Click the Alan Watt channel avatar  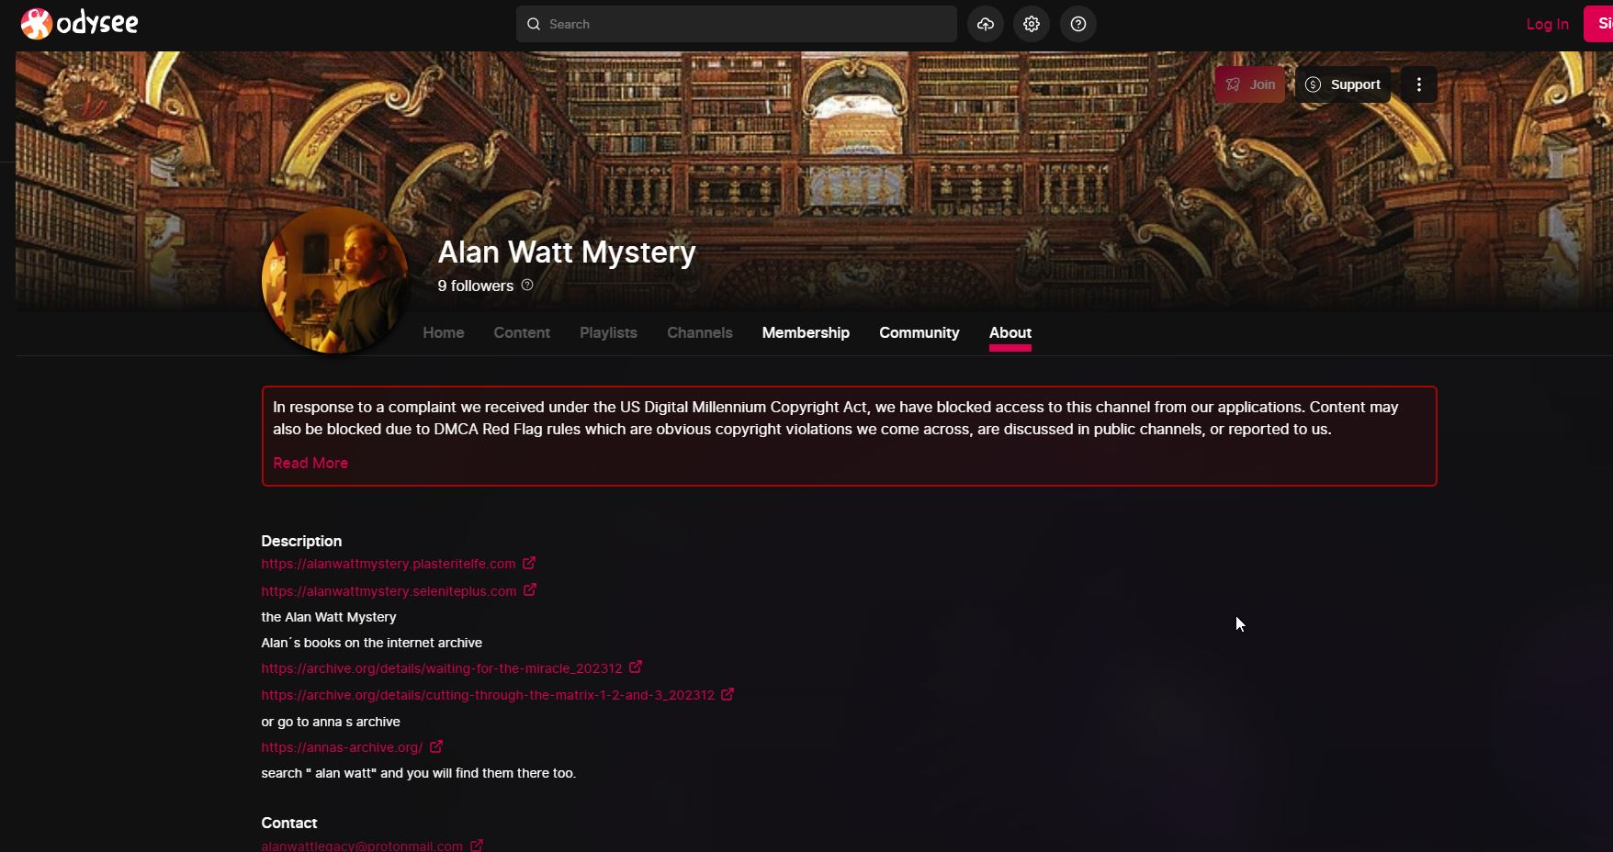pos(335,280)
